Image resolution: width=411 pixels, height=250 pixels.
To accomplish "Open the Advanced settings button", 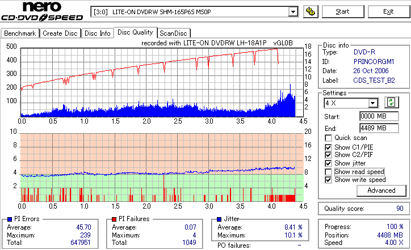I will coord(381,190).
